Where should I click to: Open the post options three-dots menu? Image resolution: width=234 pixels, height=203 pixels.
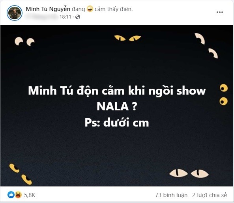click(220, 12)
